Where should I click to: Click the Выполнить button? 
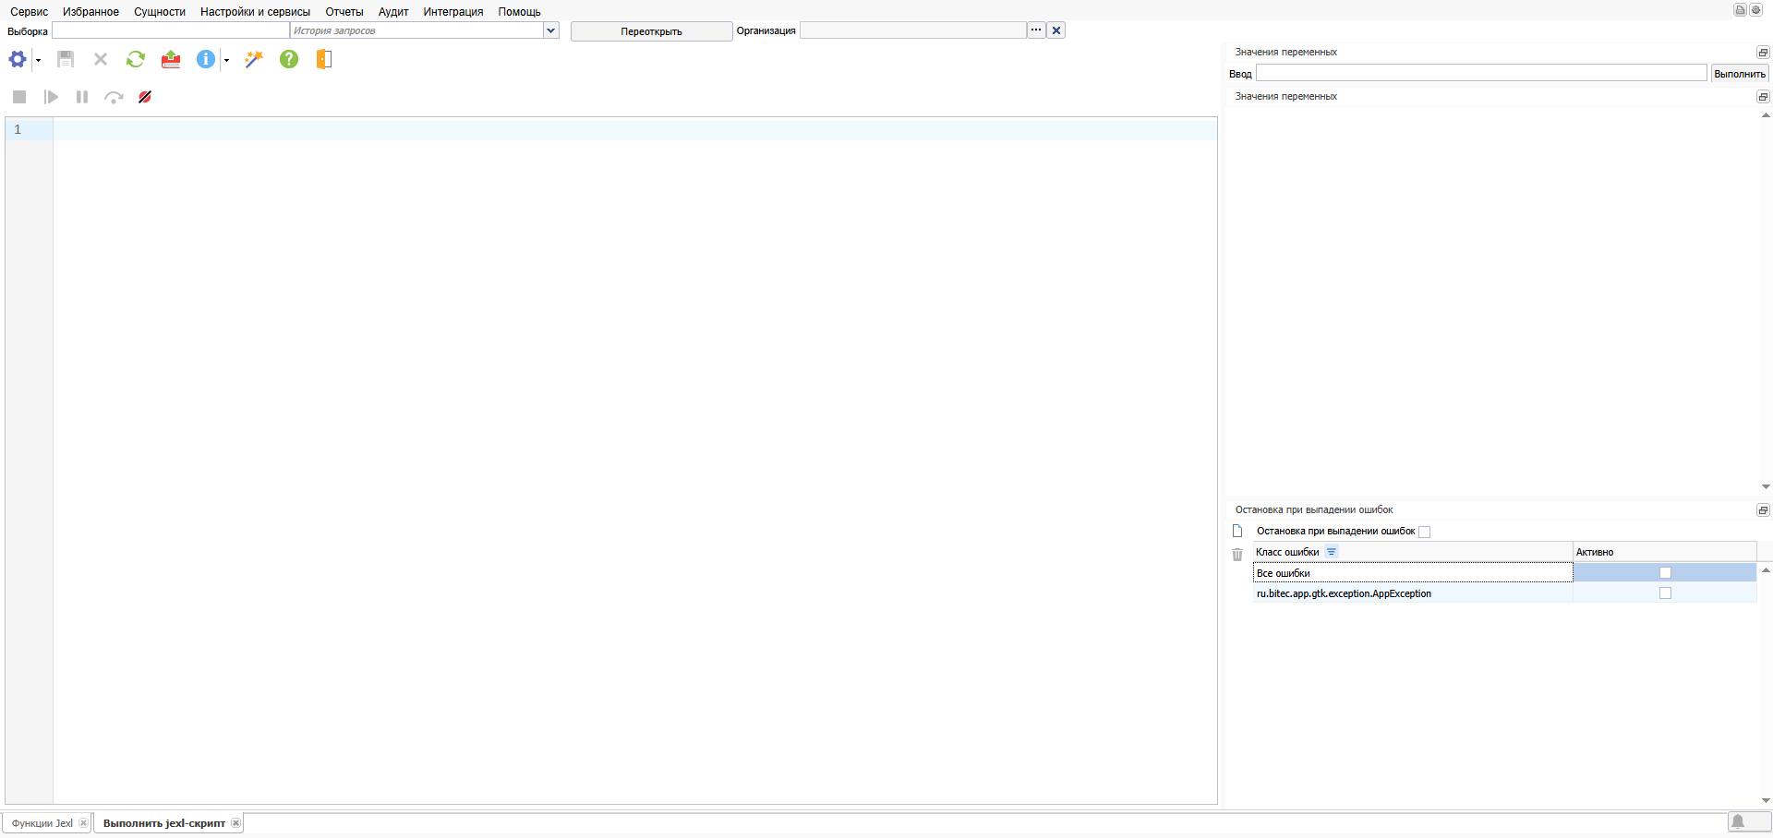pyautogui.click(x=1739, y=74)
